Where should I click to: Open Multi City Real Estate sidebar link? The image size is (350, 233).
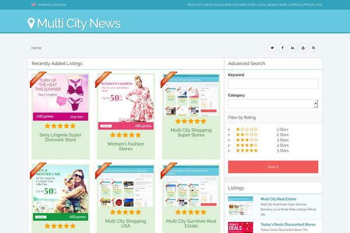point(278,199)
